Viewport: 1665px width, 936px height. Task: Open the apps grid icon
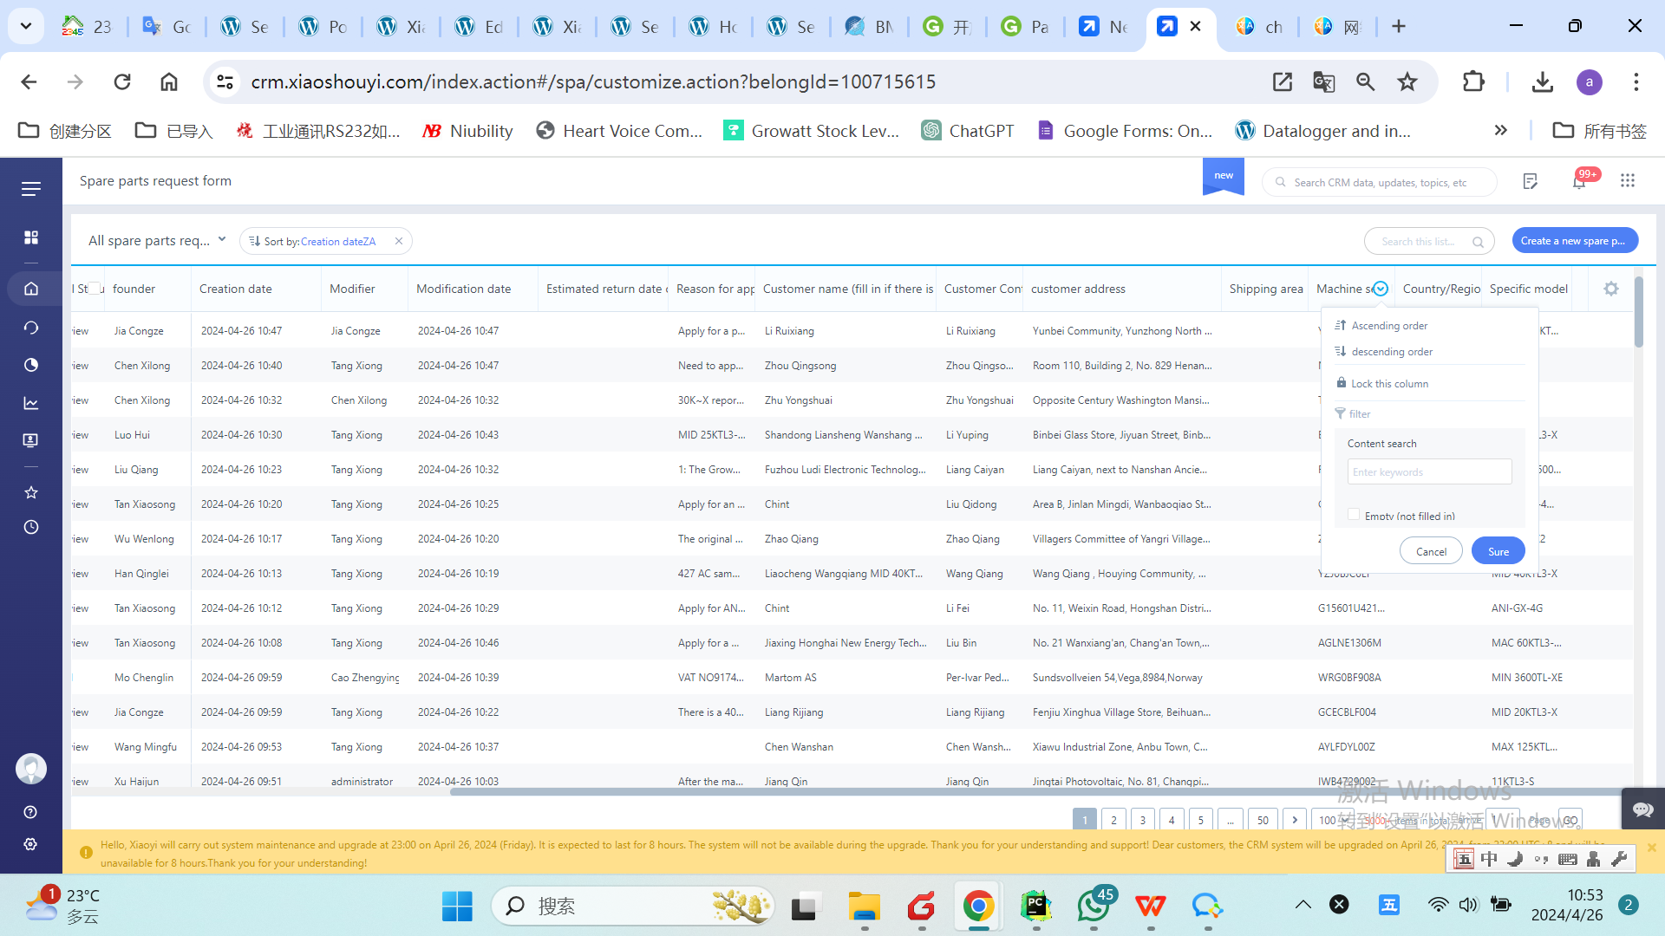click(x=1627, y=180)
